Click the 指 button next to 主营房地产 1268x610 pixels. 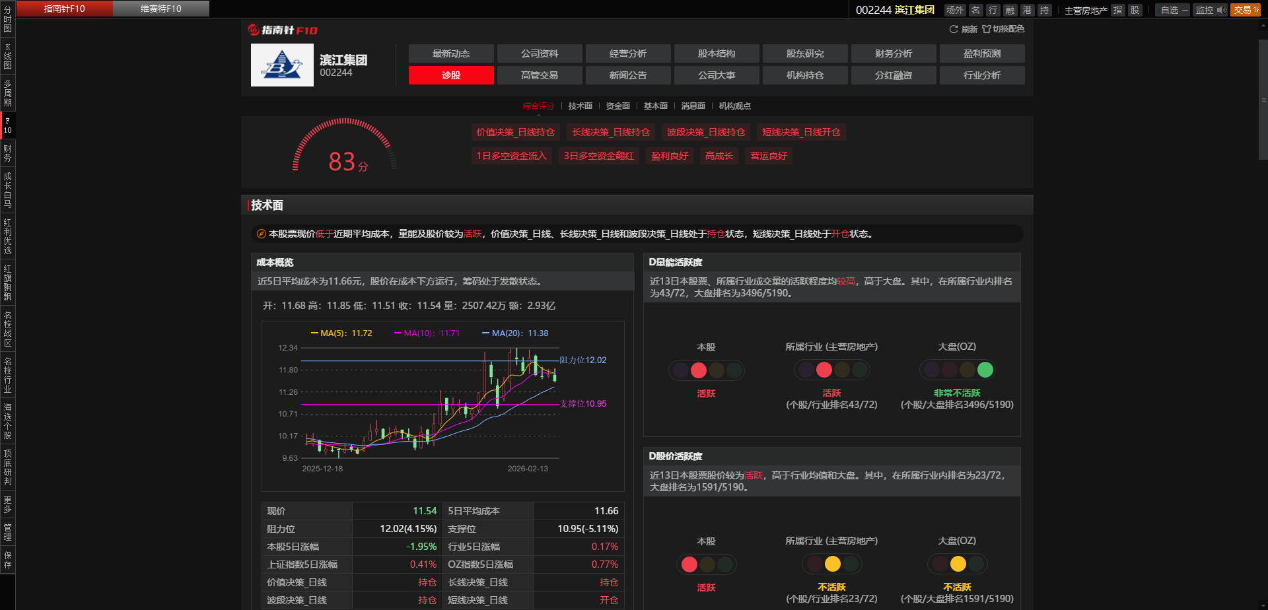click(x=1117, y=10)
